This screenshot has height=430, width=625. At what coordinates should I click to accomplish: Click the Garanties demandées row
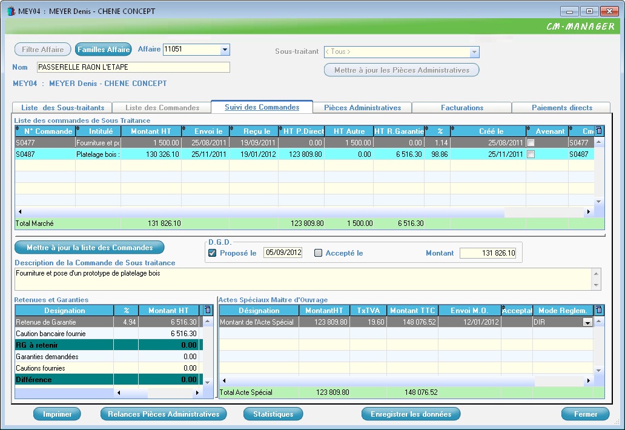pyautogui.click(x=109, y=357)
